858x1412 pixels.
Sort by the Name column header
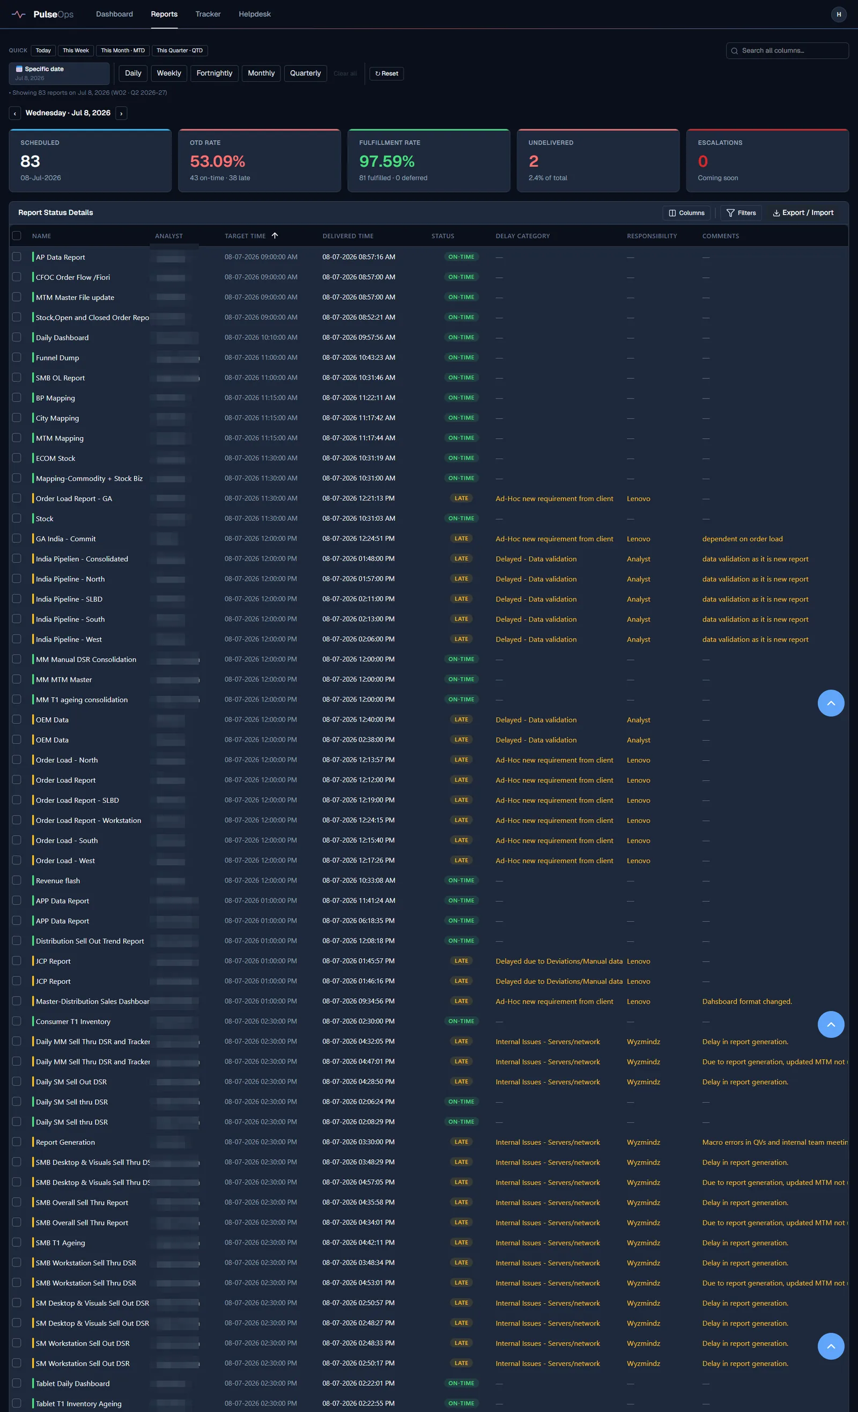(41, 236)
